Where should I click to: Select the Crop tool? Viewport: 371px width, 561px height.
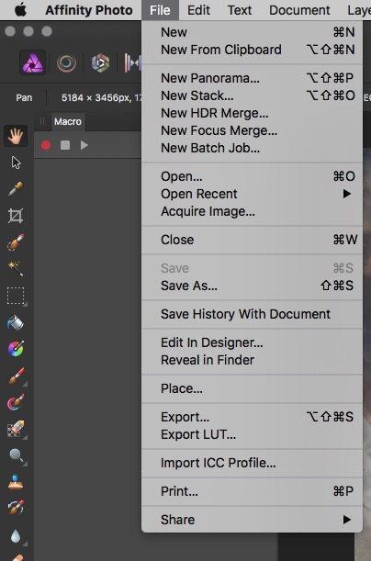(16, 216)
